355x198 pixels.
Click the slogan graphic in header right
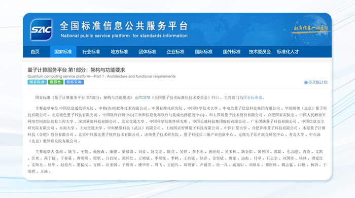pyautogui.click(x=311, y=29)
